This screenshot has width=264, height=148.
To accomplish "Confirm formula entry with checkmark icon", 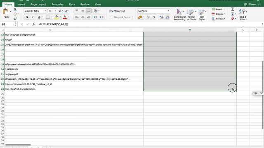I will (28, 24).
